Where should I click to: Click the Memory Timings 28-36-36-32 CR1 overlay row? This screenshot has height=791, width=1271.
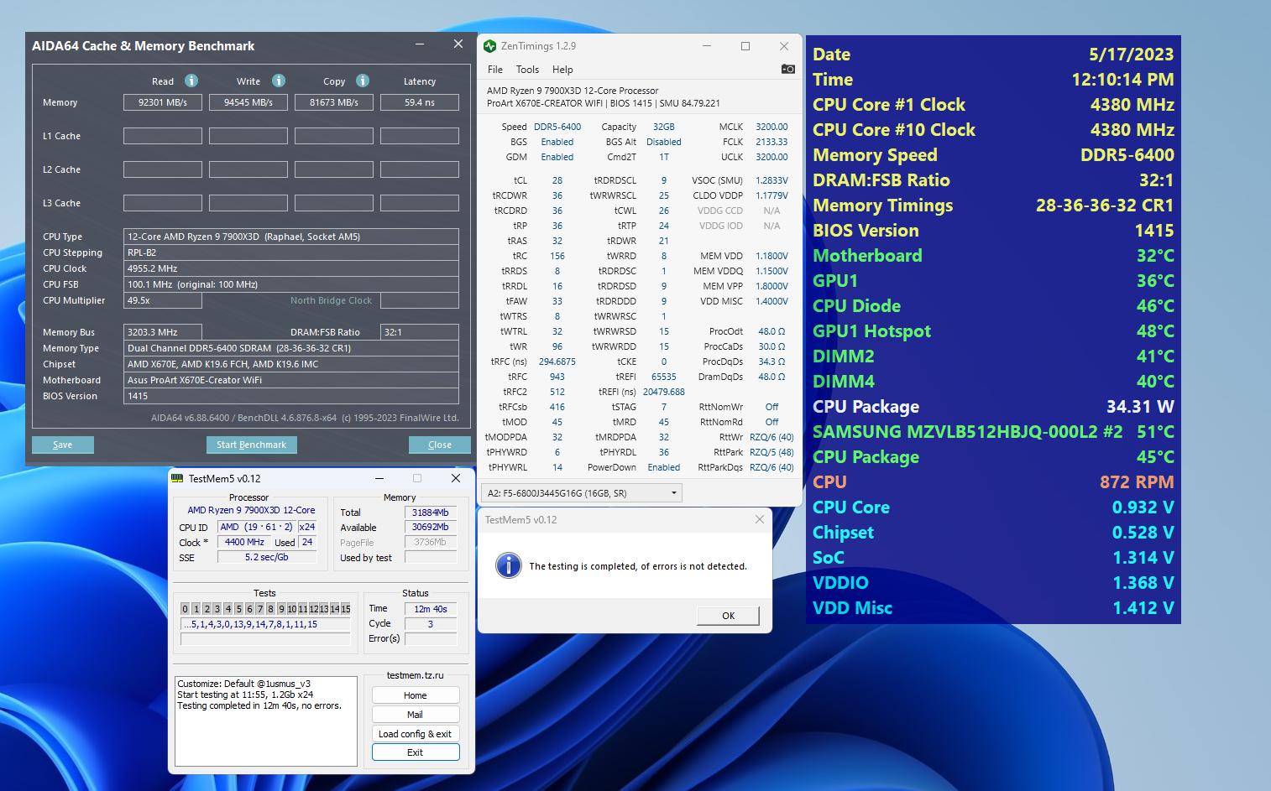pyautogui.click(x=993, y=206)
